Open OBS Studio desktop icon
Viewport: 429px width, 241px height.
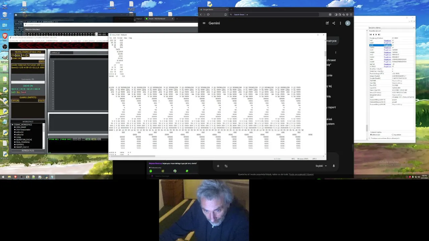[5, 47]
